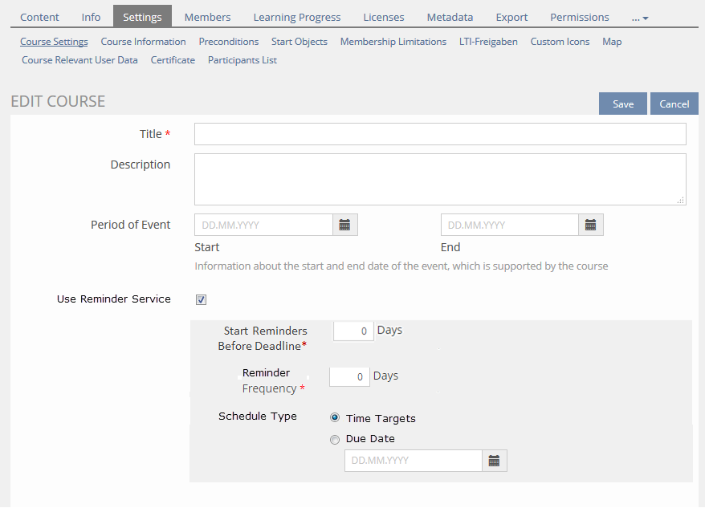The width and height of the screenshot is (705, 508).
Task: Open the Period of Event End calendar picker
Action: [590, 226]
